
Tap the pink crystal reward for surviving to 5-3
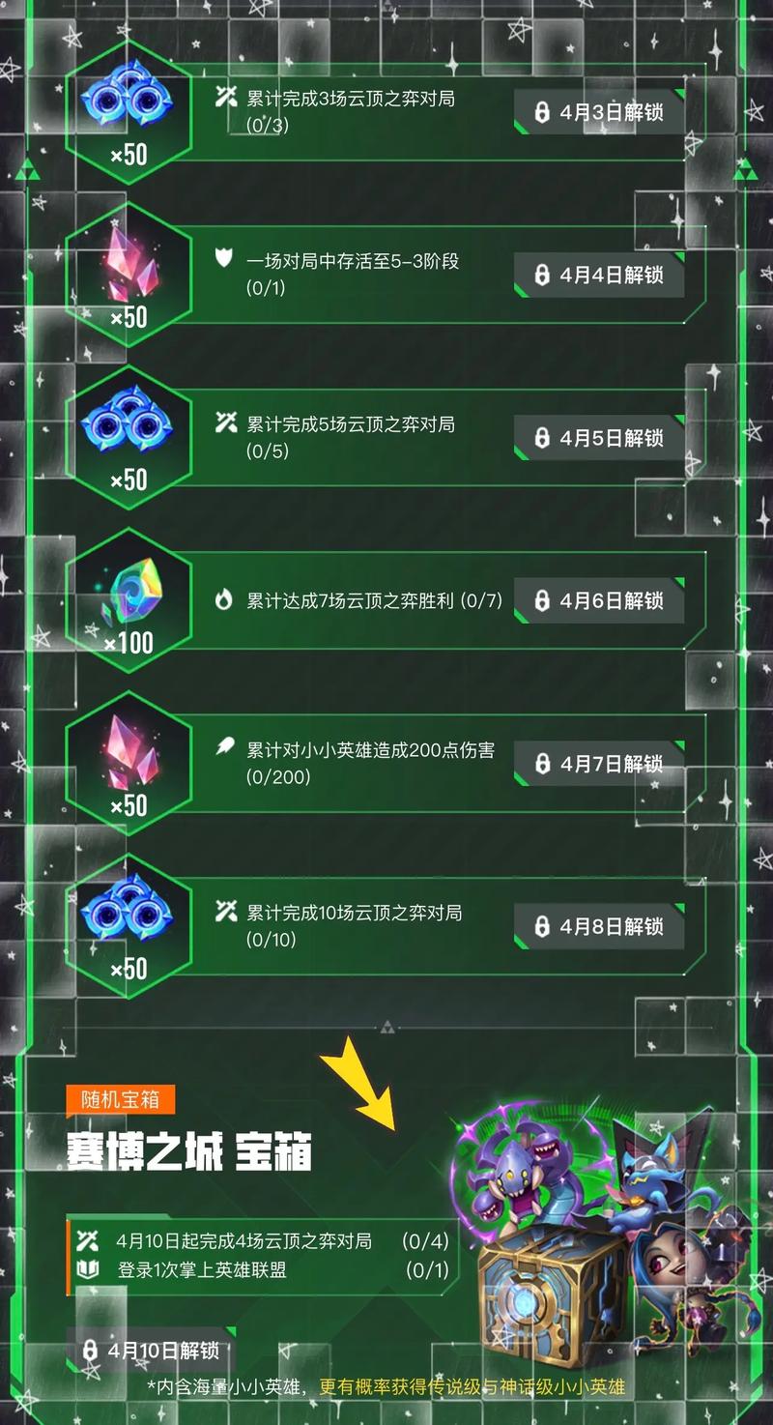(x=128, y=275)
